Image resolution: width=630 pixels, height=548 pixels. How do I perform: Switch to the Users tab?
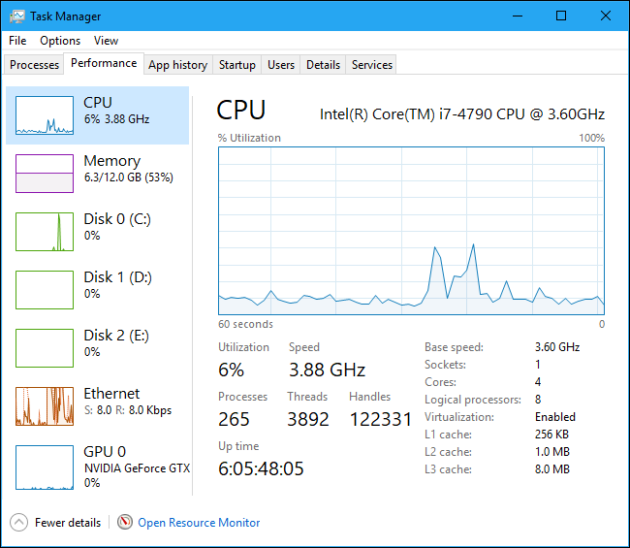coord(281,65)
